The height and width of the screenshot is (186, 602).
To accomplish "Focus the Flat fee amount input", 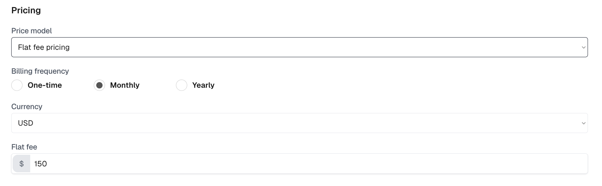I will point(308,164).
